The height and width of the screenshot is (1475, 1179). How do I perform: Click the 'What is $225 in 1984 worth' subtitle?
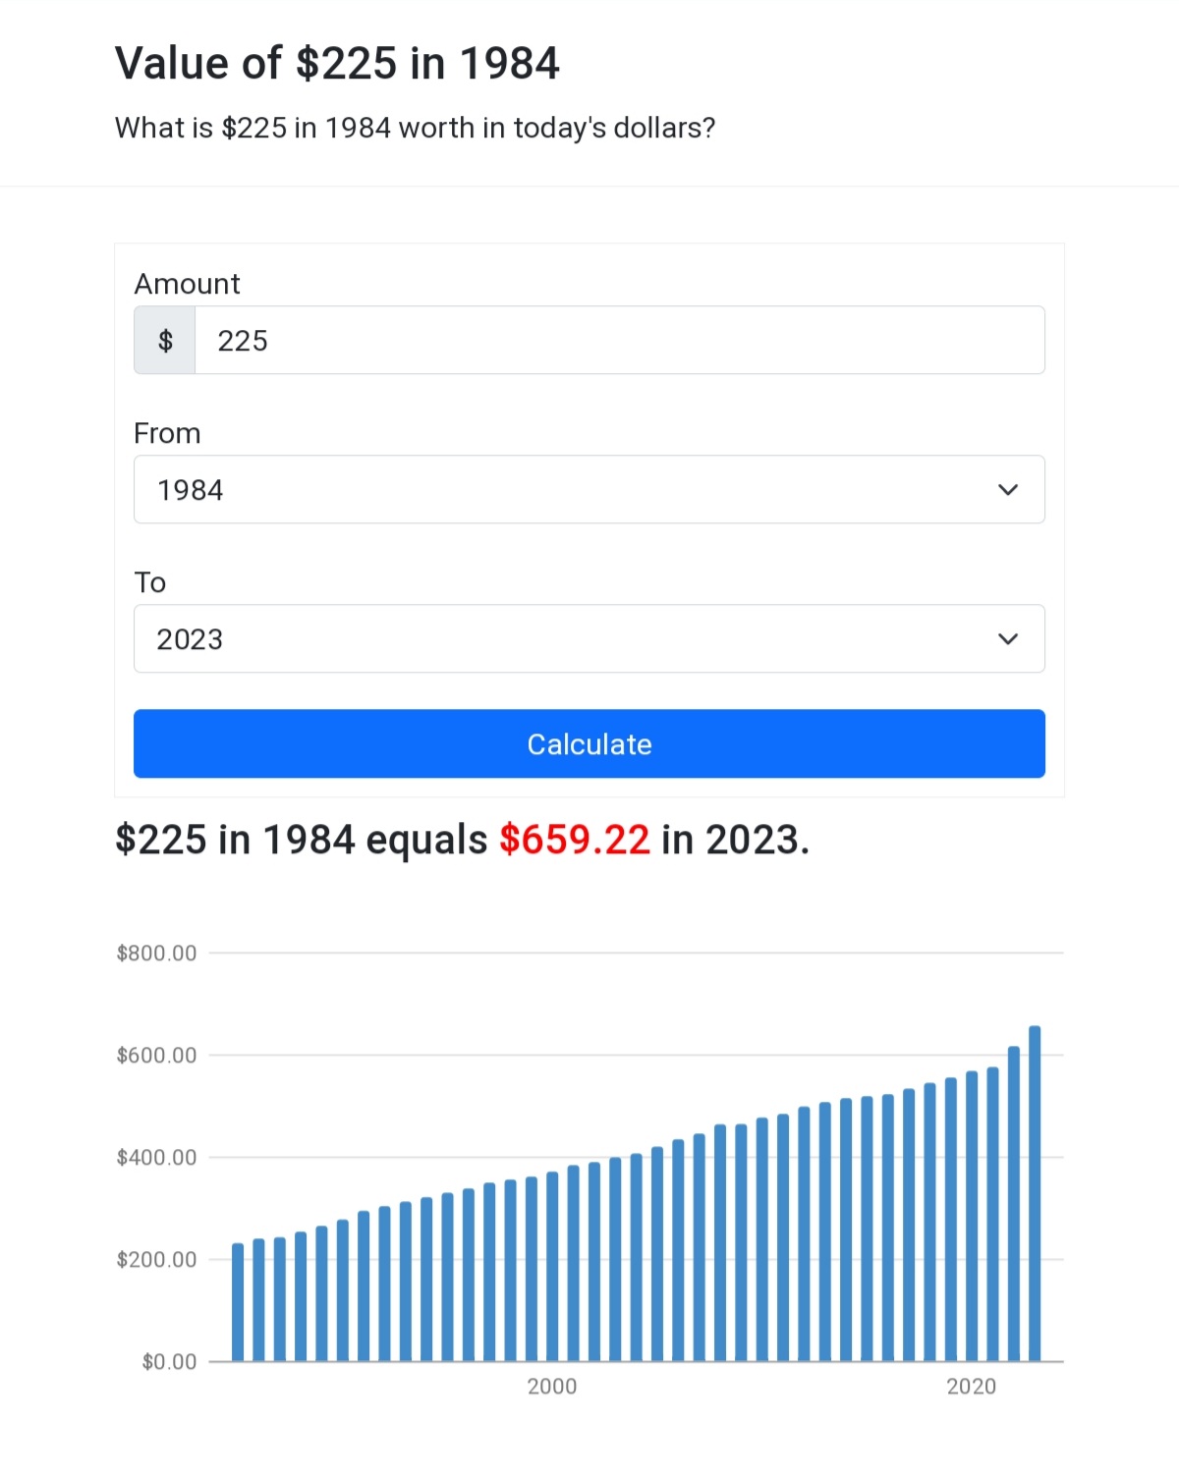[415, 129]
